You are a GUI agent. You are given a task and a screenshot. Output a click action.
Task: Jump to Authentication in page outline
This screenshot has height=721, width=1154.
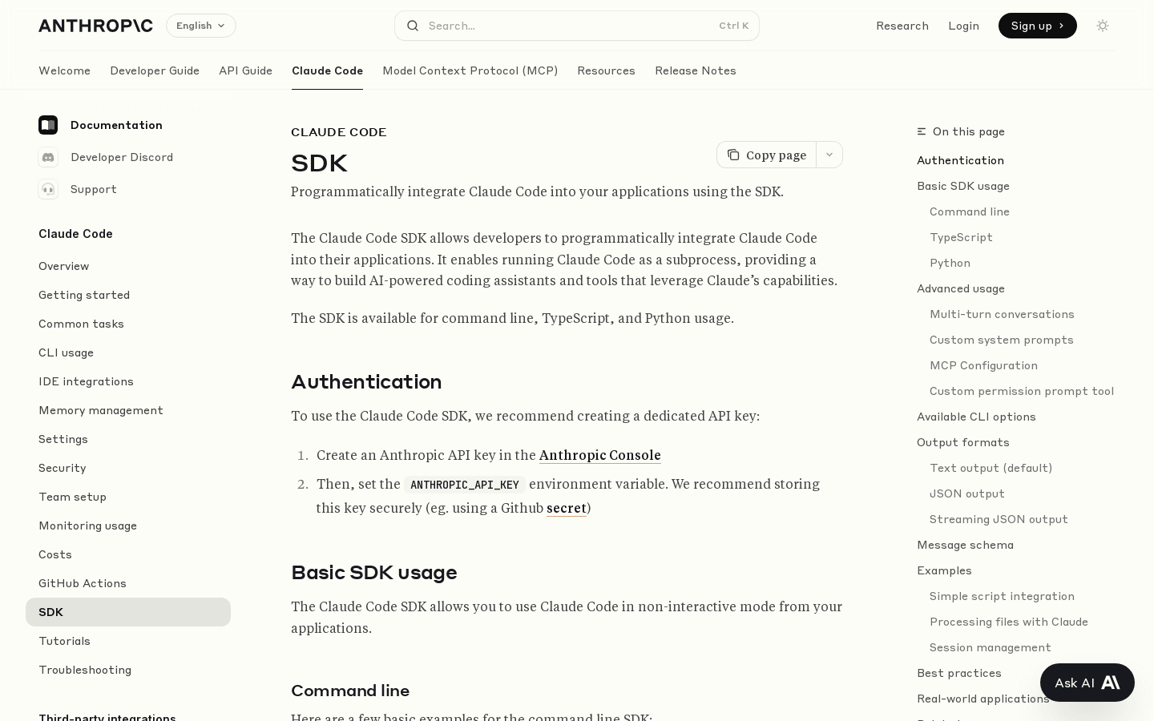[x=960, y=160]
